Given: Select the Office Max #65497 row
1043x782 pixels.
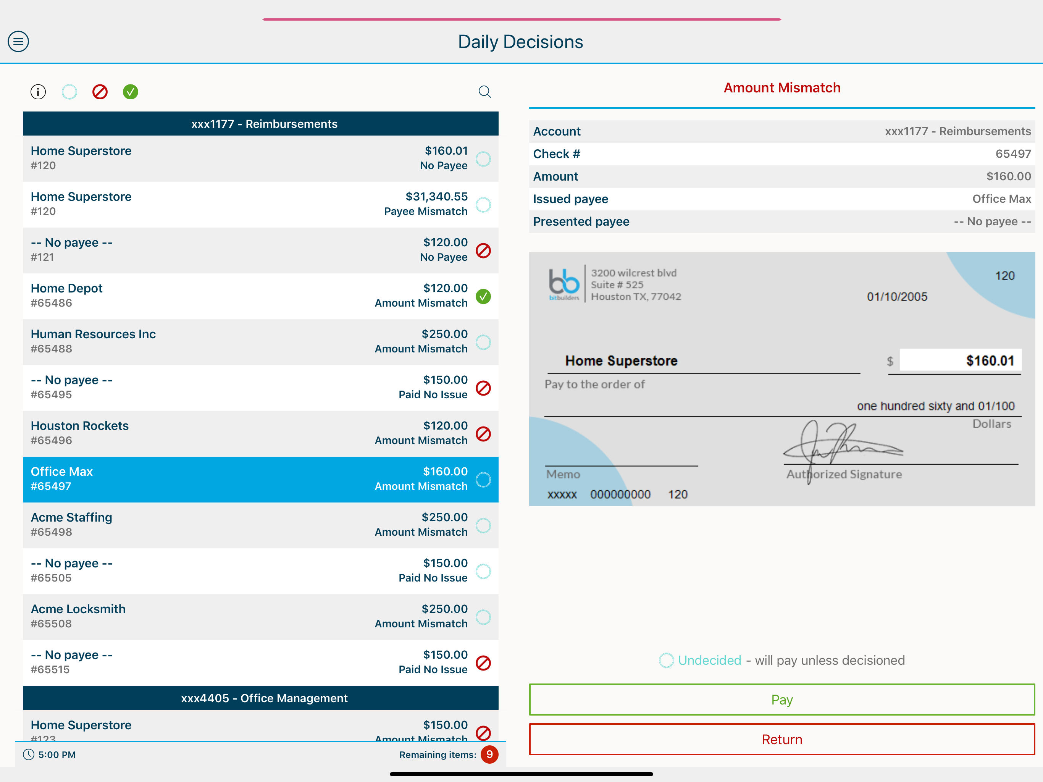Looking at the screenshot, I should tap(261, 479).
